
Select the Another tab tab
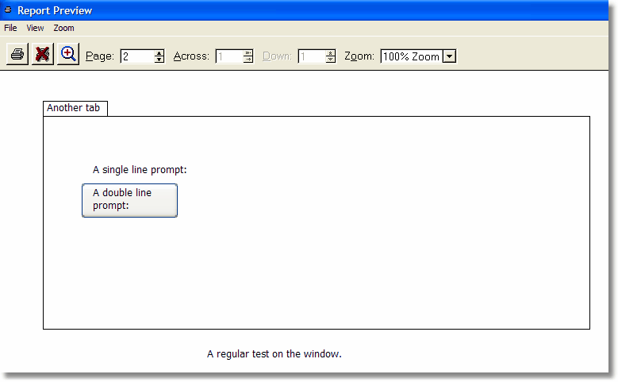pyautogui.click(x=75, y=108)
